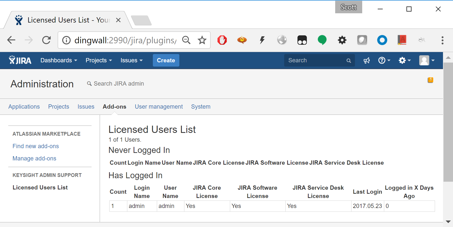453x227 pixels.
Task: Switch to the User management tab
Action: tap(159, 107)
